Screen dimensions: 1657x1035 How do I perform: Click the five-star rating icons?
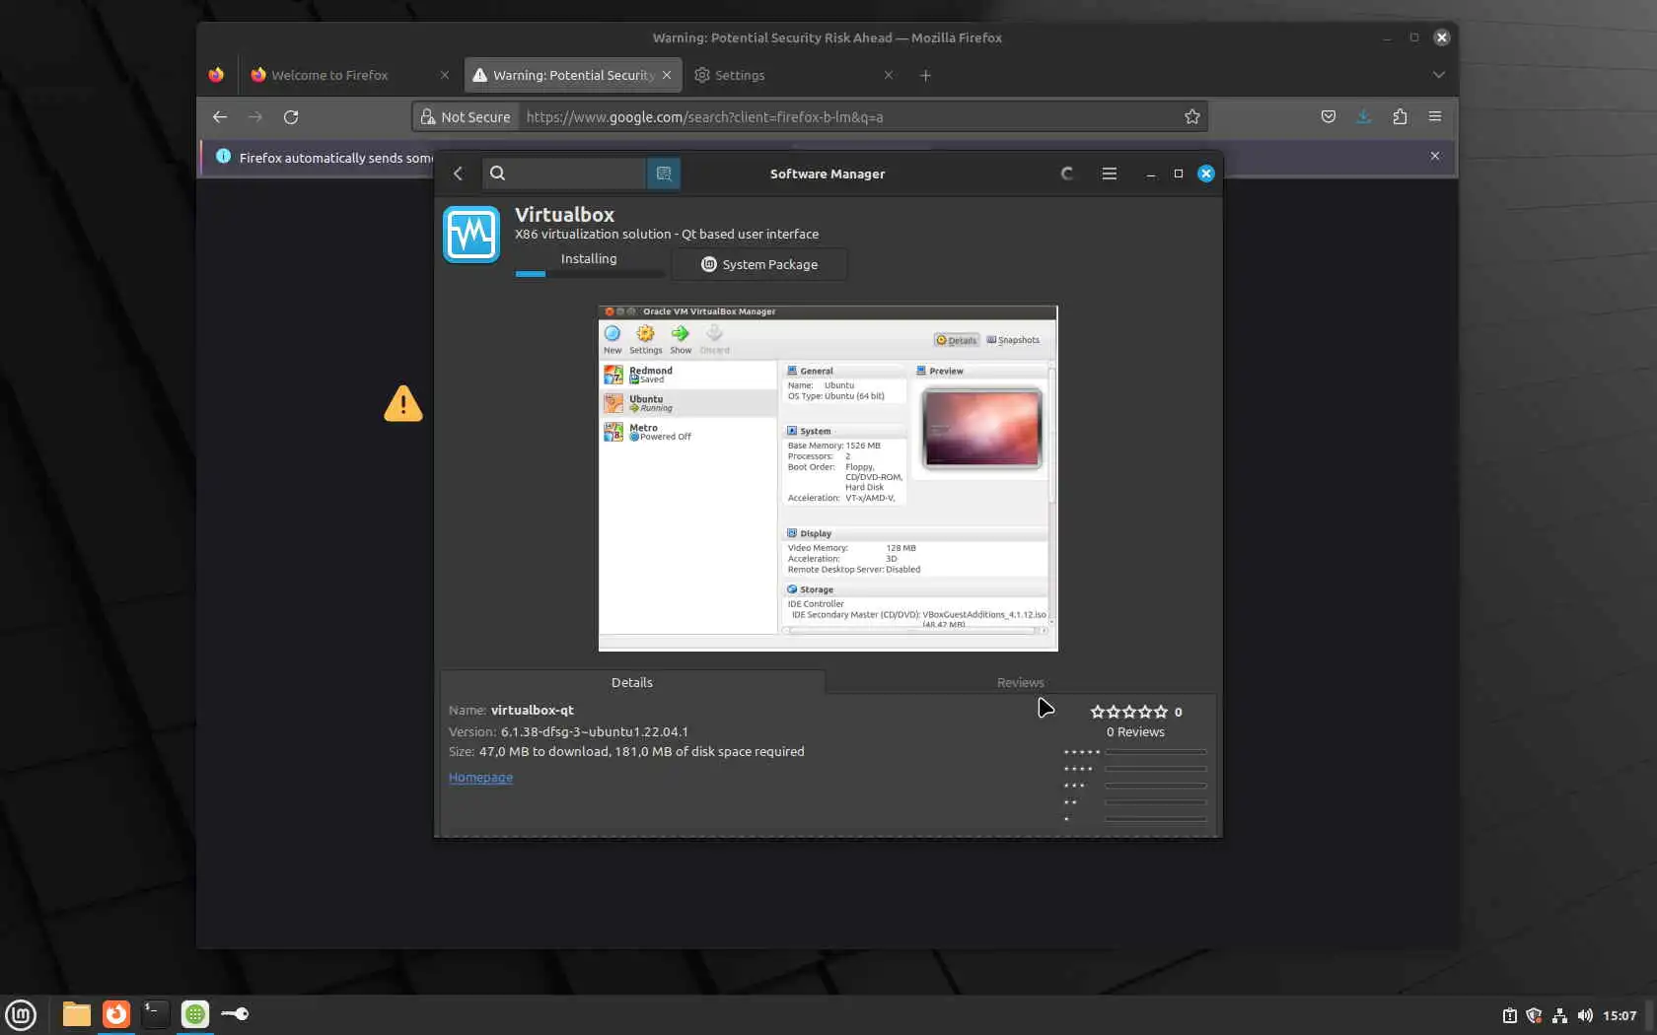click(1129, 712)
